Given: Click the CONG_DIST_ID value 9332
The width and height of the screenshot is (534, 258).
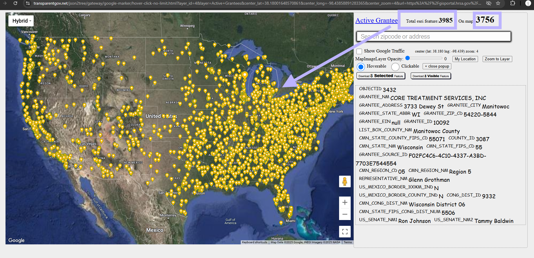Looking at the screenshot, I should [x=489, y=196].
